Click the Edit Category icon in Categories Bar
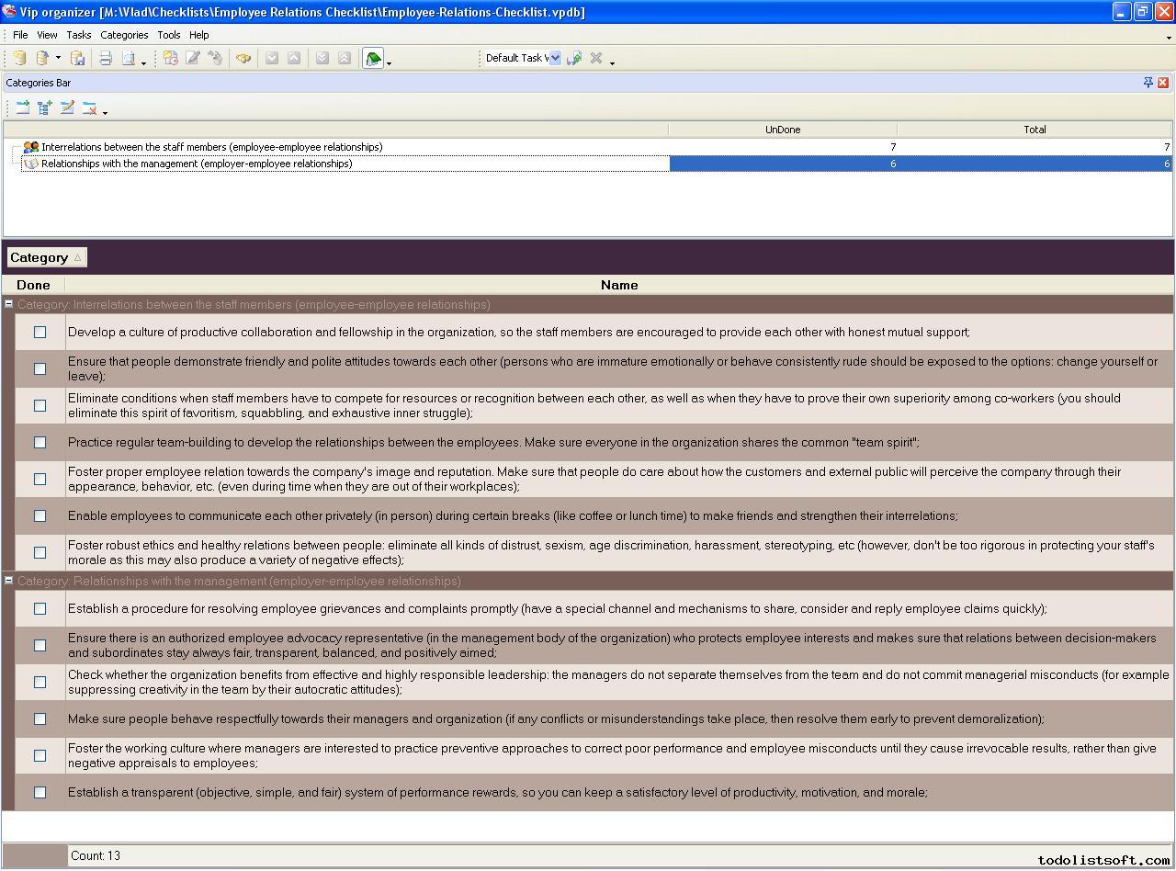Viewport: 1176px width, 871px height. [x=67, y=108]
